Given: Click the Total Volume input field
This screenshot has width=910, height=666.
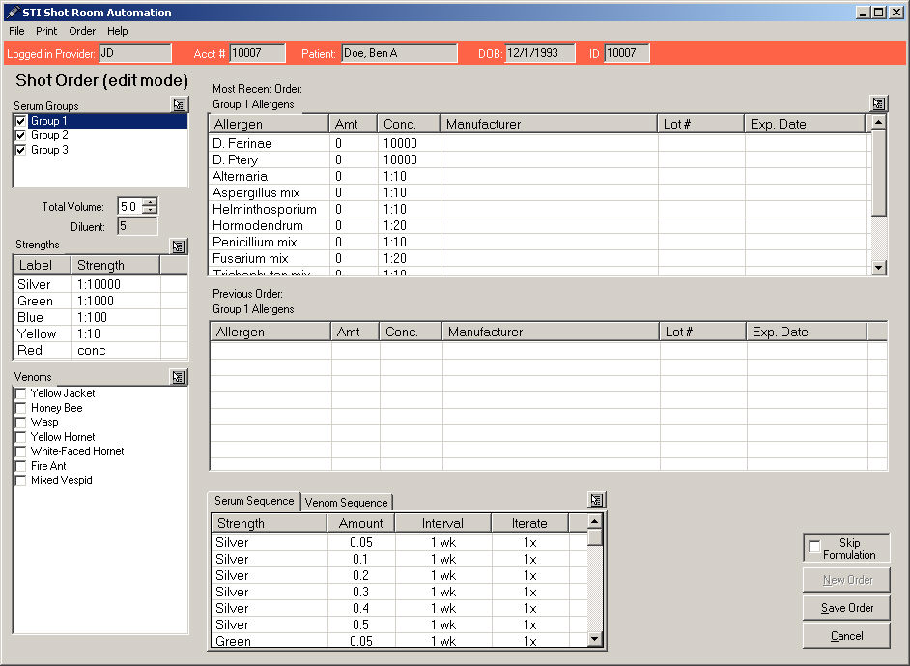Looking at the screenshot, I should click(x=130, y=206).
